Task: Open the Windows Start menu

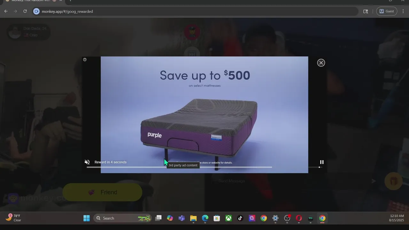Action: pyautogui.click(x=87, y=218)
